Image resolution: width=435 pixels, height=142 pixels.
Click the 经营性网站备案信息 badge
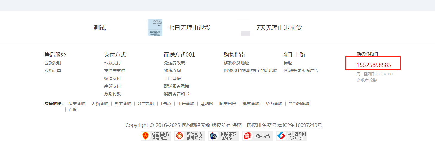click(156, 136)
